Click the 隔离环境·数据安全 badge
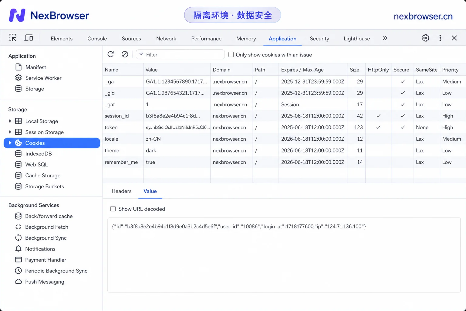Screen dimensions: 466x311 point(232,15)
